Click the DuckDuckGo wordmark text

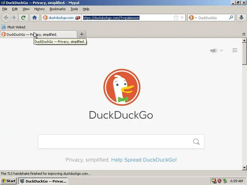[121, 115]
